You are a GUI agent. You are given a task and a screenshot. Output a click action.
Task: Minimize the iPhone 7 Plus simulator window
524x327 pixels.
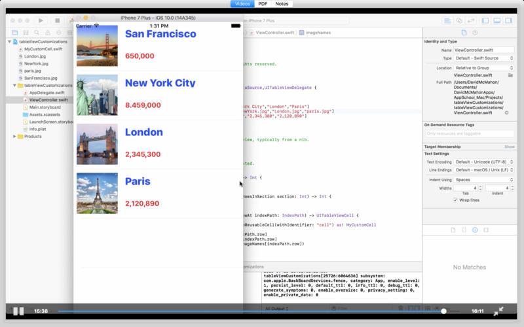point(86,18)
